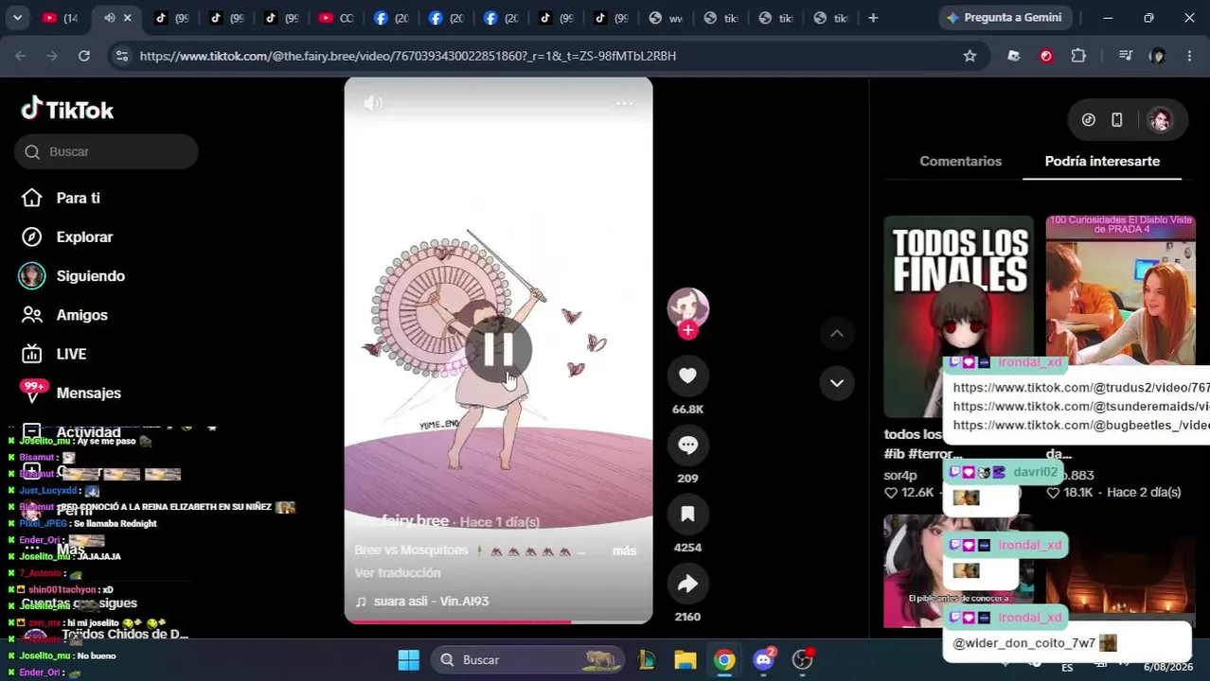Click the taskbar clock date 6/08/2026
The image size is (1210, 681).
click(1167, 667)
